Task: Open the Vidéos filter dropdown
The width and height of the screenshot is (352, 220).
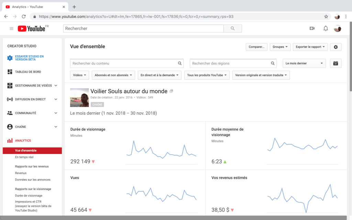Action: click(x=79, y=75)
